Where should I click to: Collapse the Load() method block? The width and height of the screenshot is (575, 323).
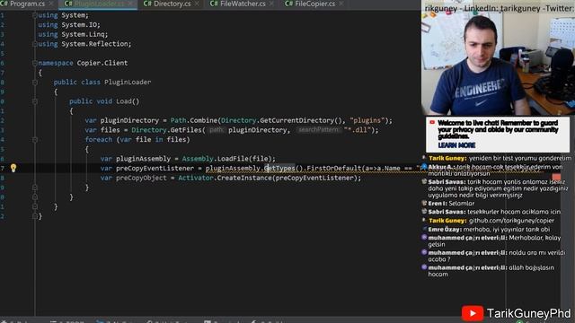pyautogui.click(x=35, y=101)
